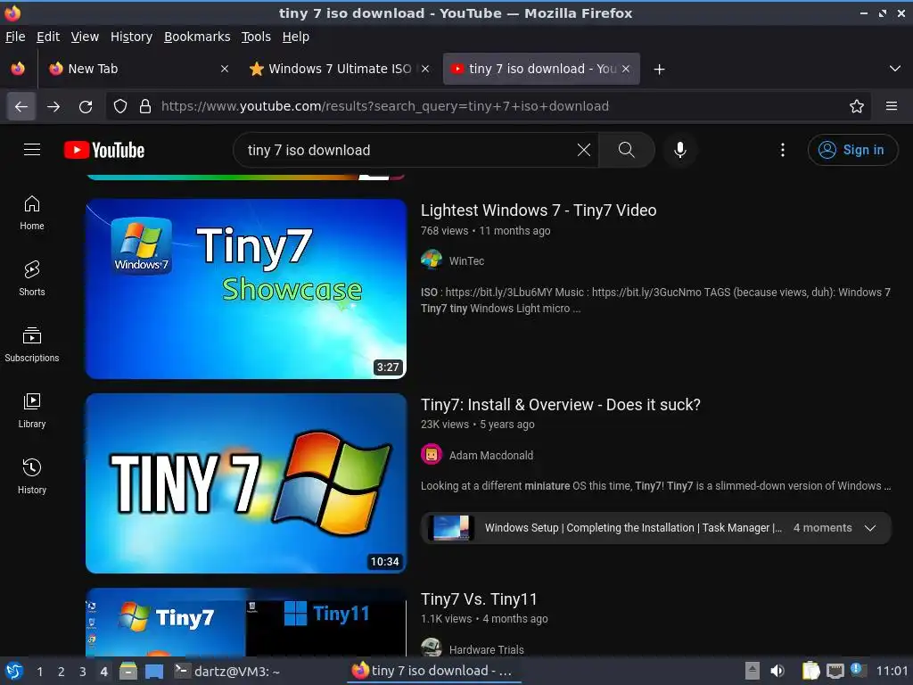Go to Home in YouTube sidebar
The image size is (913, 685).
[32, 213]
